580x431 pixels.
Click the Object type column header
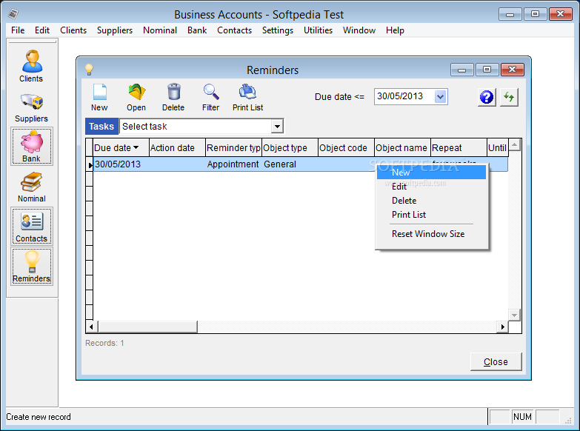[290, 147]
